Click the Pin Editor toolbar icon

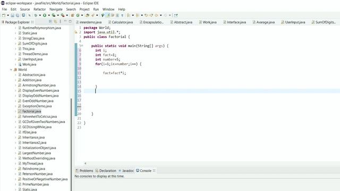176,15
